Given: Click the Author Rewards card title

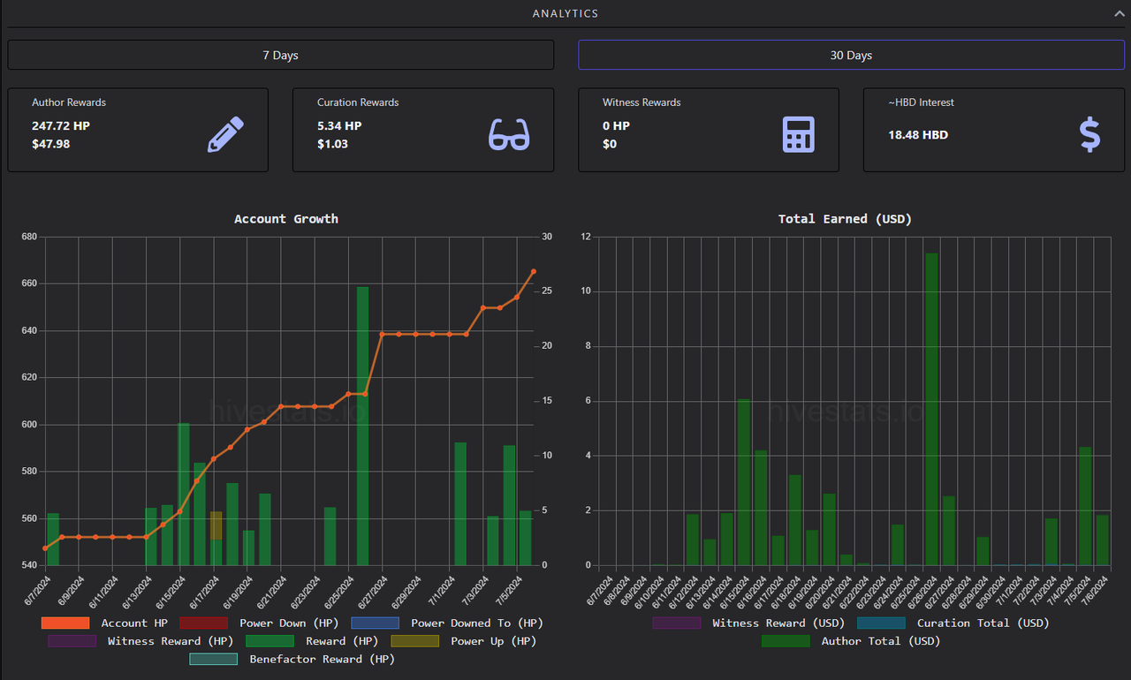Looking at the screenshot, I should [x=69, y=102].
